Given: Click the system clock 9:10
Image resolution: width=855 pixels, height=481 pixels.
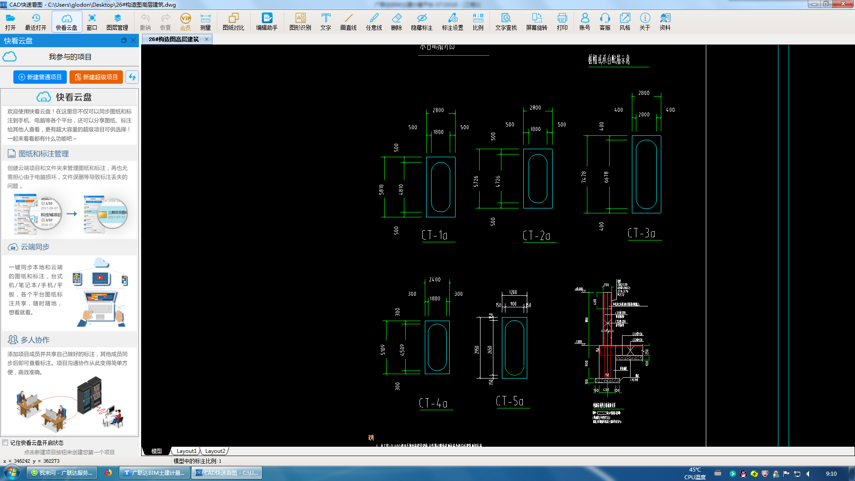Looking at the screenshot, I should point(831,473).
